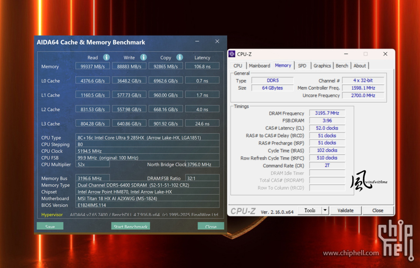420x268 pixels.
Task: Click the L3 Cache Copy value 901.92 GB/s
Action: click(165, 124)
